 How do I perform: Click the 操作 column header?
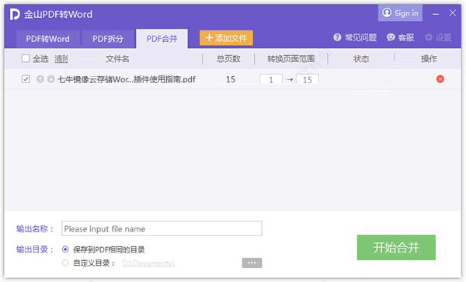(429, 59)
